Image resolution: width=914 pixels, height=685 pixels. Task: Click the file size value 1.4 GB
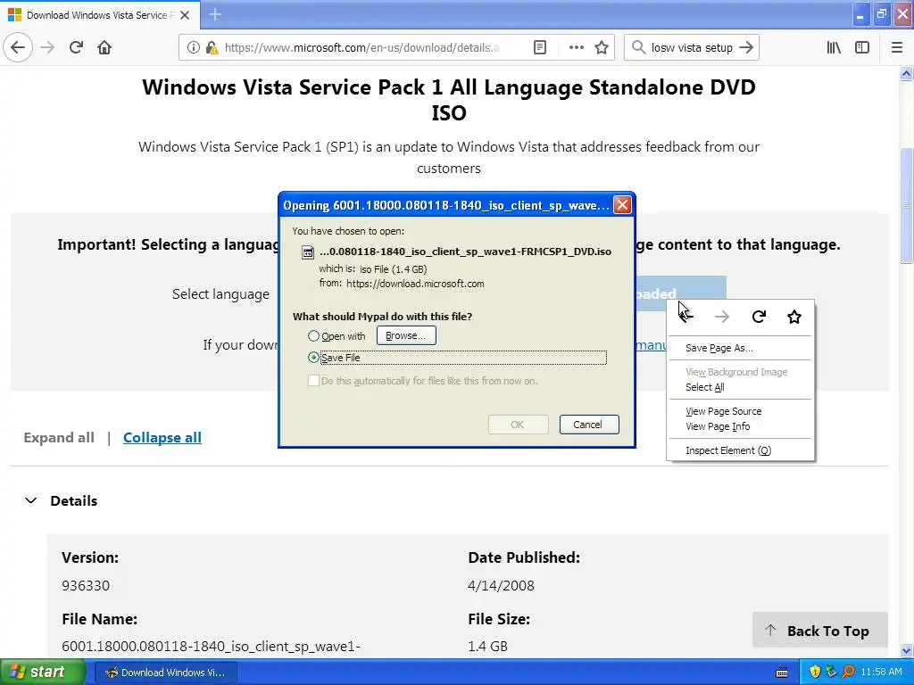[487, 646]
